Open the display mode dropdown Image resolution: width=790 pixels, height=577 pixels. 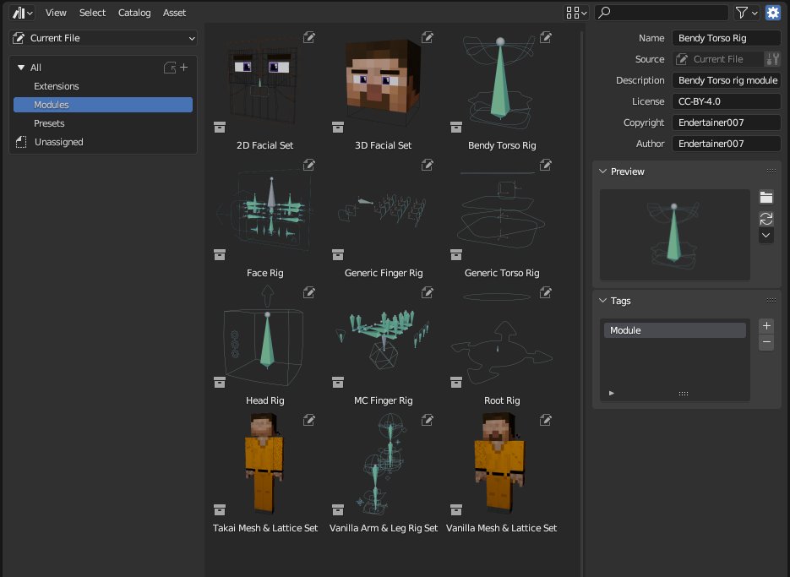[576, 13]
